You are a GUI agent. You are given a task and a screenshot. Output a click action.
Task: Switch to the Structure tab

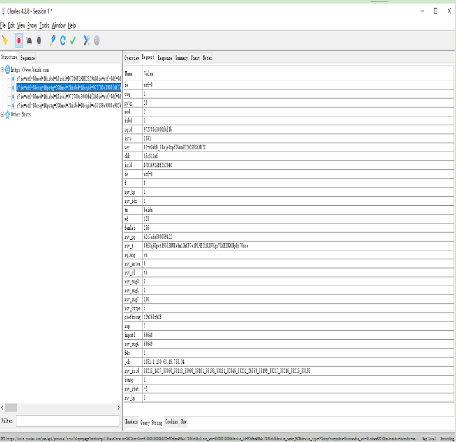pos(9,57)
